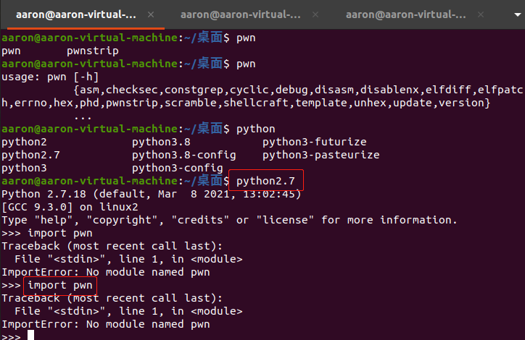Image resolution: width=525 pixels, height=340 pixels.
Task: Click the python3-futurize completion entry
Action: point(314,143)
